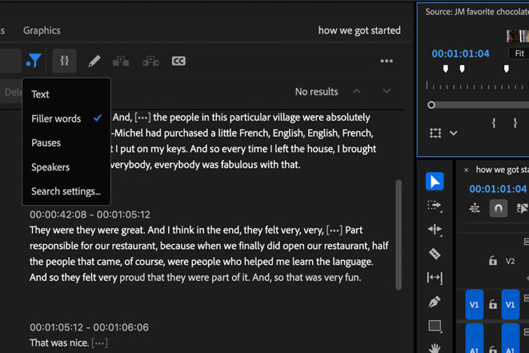Image resolution: width=529 pixels, height=353 pixels.
Task: Switch to the Graphics tab
Action: (x=41, y=30)
